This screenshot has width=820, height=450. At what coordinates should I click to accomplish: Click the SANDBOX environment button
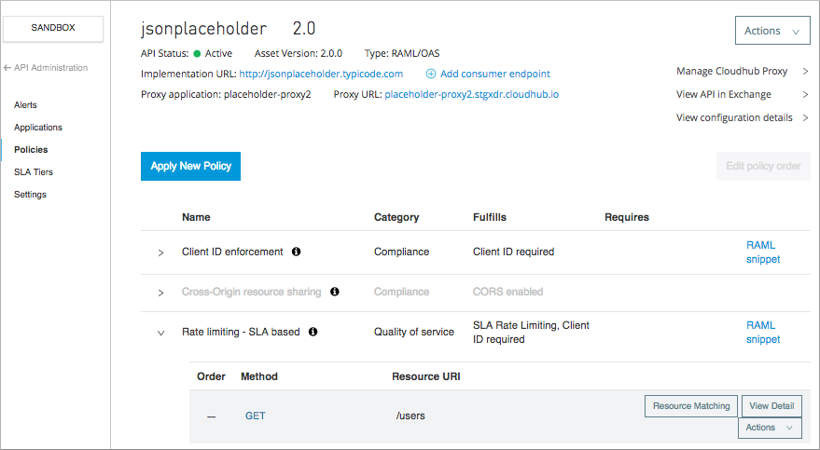click(x=53, y=28)
